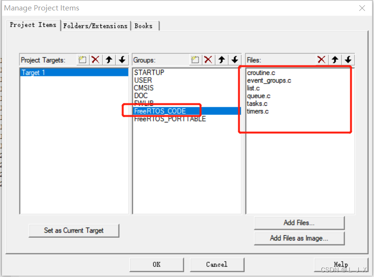Move project target up
Screen dimensions: 374x277
(x=109, y=60)
